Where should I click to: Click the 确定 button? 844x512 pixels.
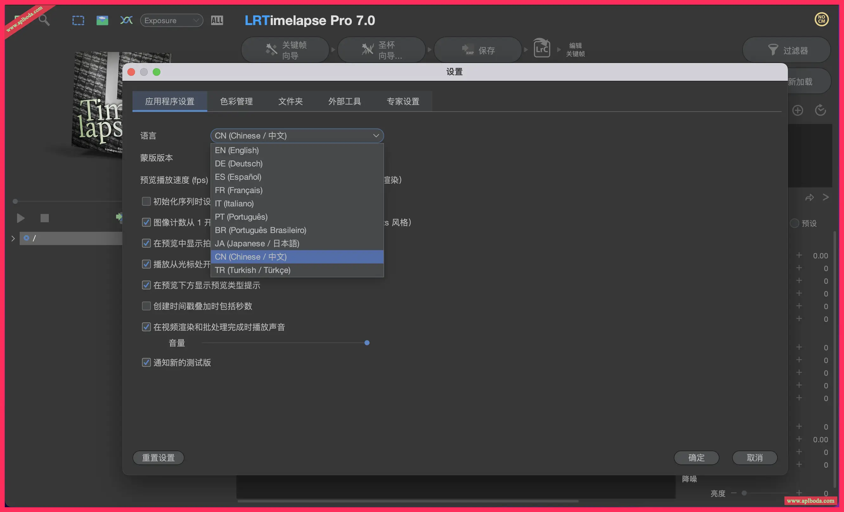coord(696,458)
